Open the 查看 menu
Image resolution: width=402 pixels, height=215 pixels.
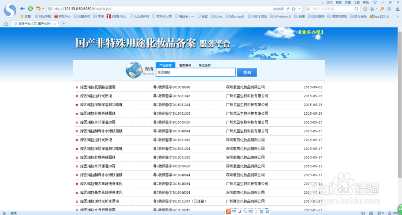(338, 2)
